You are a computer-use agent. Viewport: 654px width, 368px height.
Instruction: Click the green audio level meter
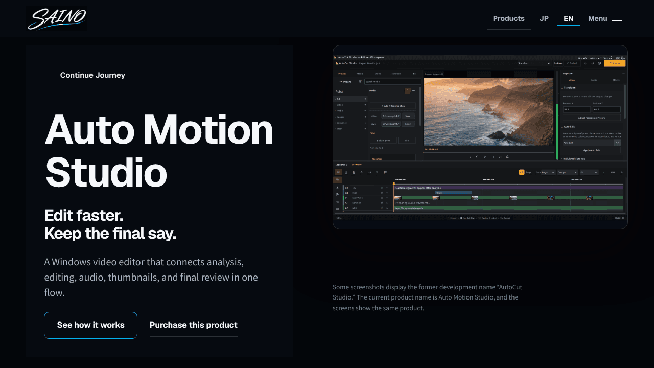pos(557,132)
